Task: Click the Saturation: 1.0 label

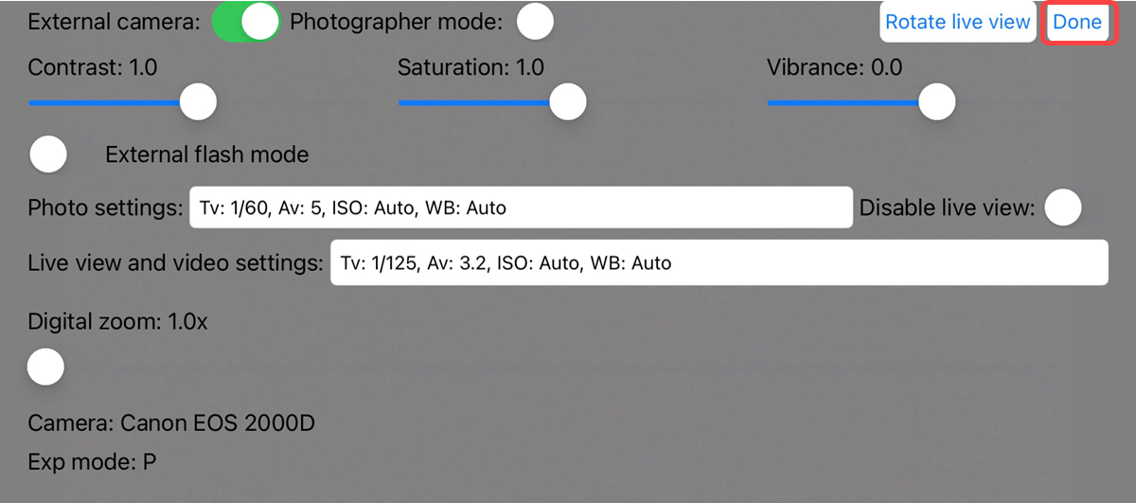Action: (x=470, y=67)
